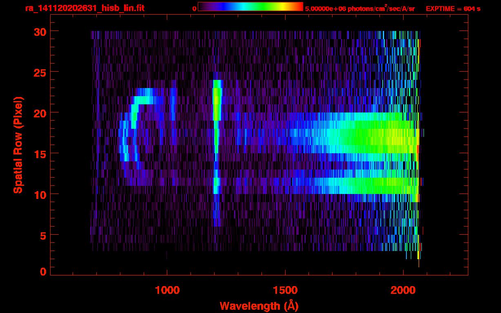The height and width of the screenshot is (313, 501).
Task: Click the EXPTIME = 604 s text
Action: pyautogui.click(x=453, y=9)
